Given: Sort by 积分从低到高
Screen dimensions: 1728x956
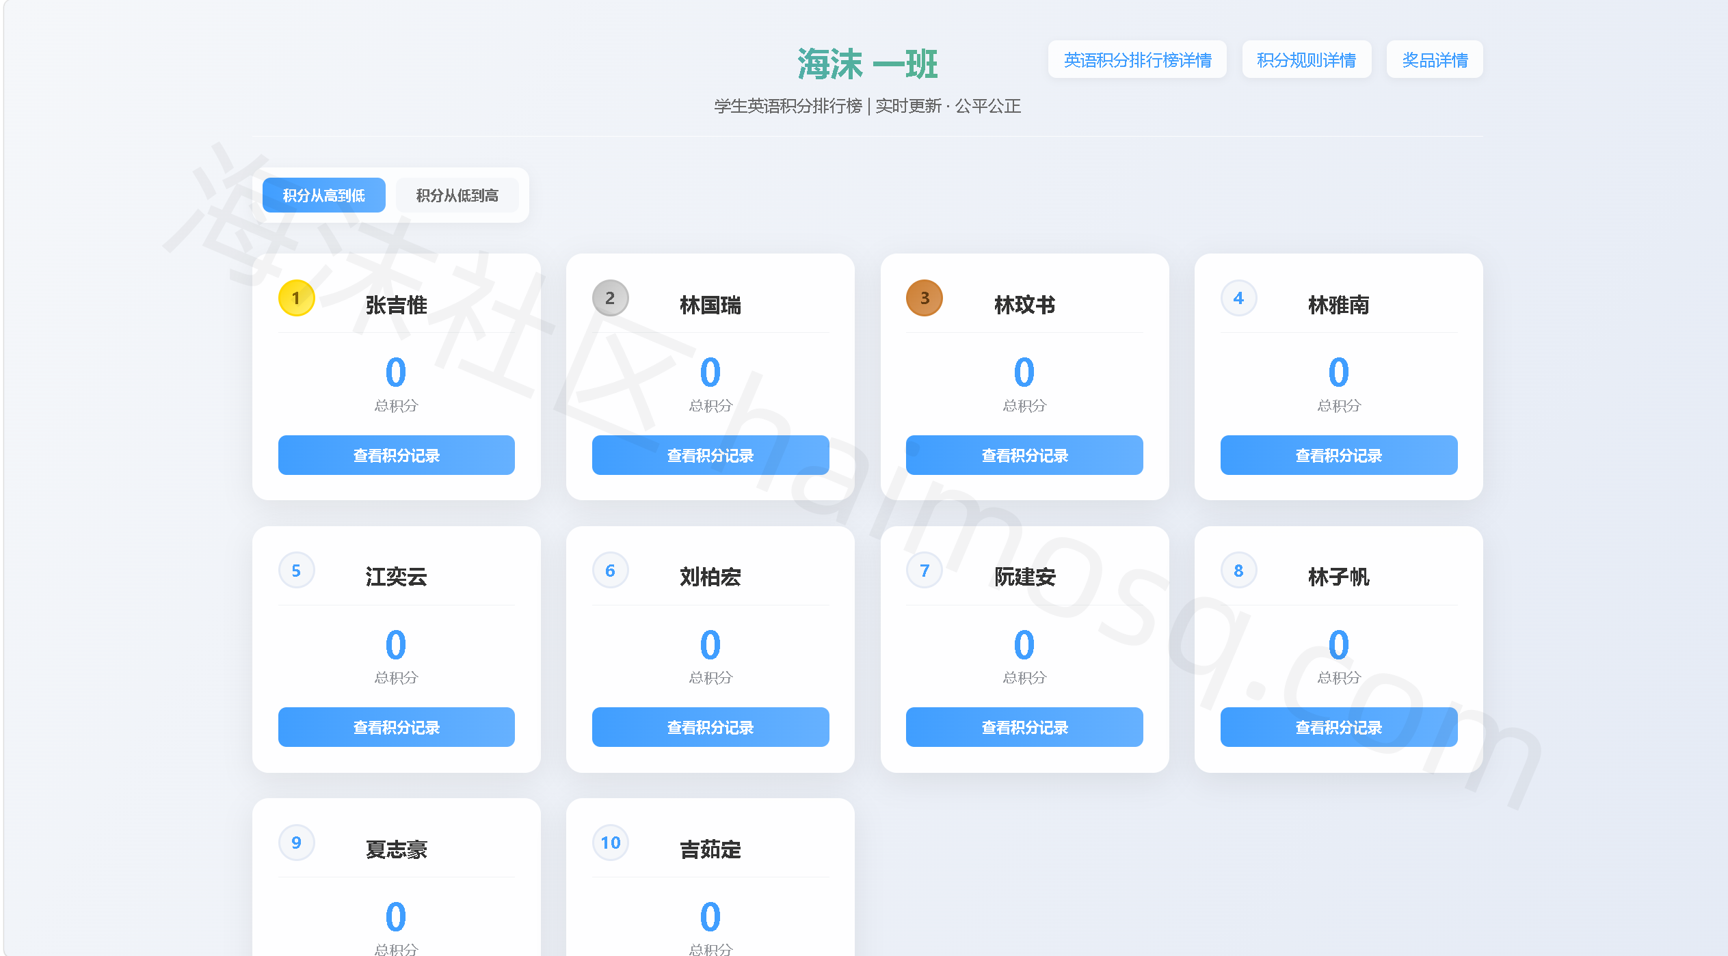Looking at the screenshot, I should tap(457, 195).
